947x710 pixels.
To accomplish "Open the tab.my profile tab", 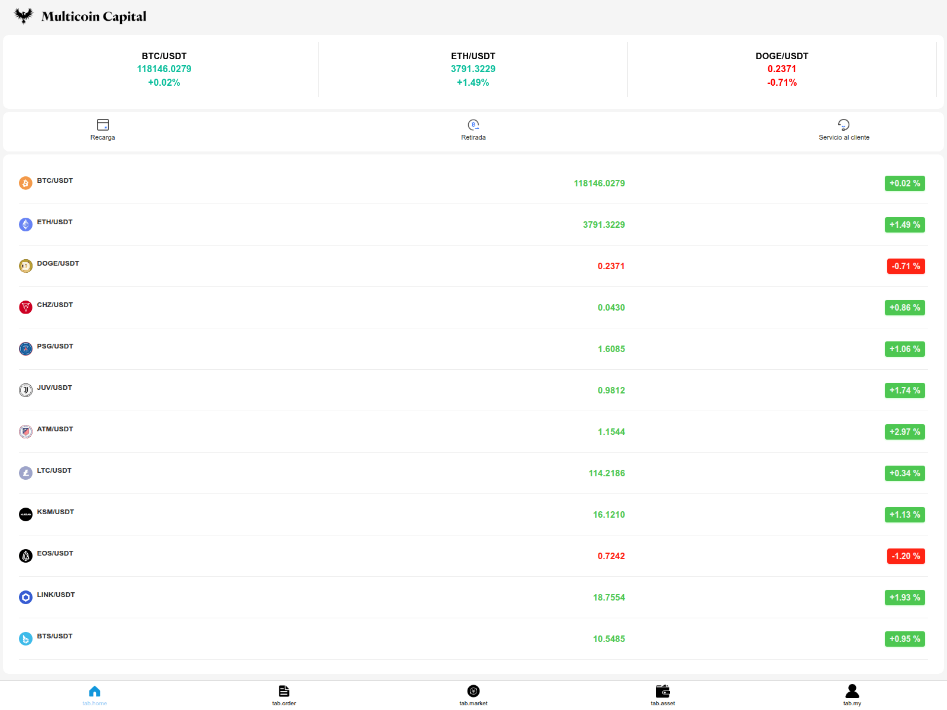I will tap(852, 695).
